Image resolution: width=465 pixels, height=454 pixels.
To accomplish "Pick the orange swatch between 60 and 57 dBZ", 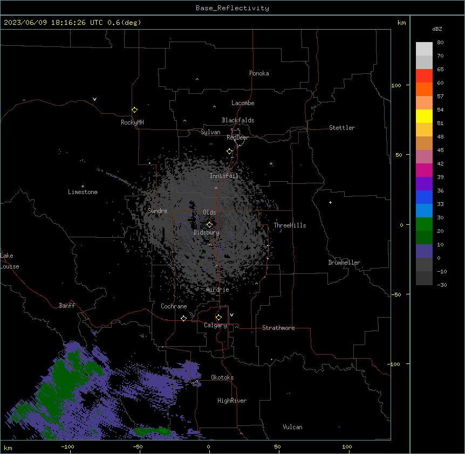I will (x=424, y=89).
